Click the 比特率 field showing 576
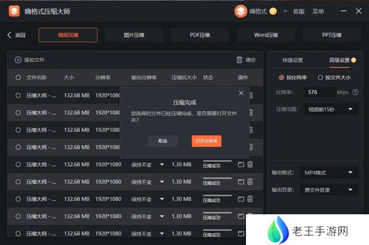Image resolution: width=369 pixels, height=245 pixels. point(320,92)
